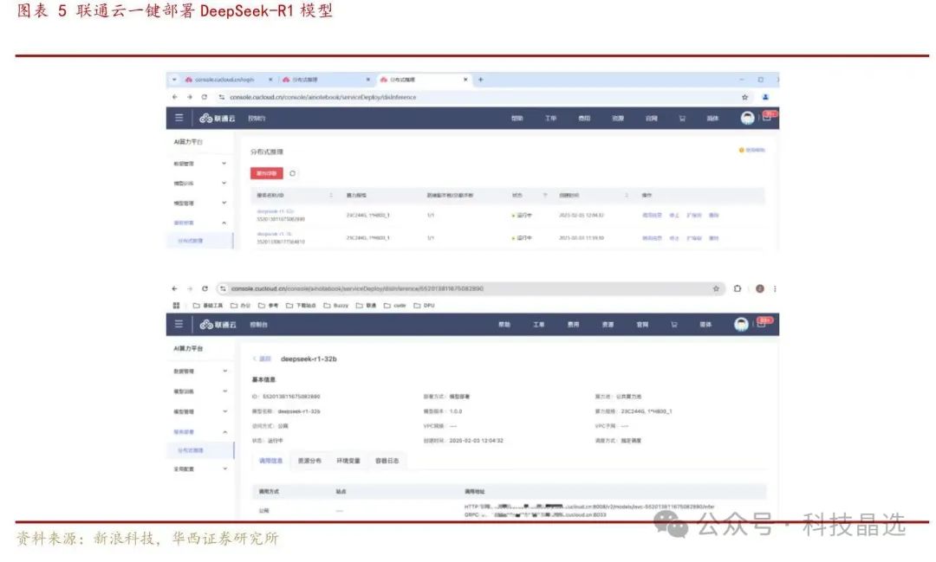
Task: Click the status column filter icon in the service table
Action: [x=545, y=196]
